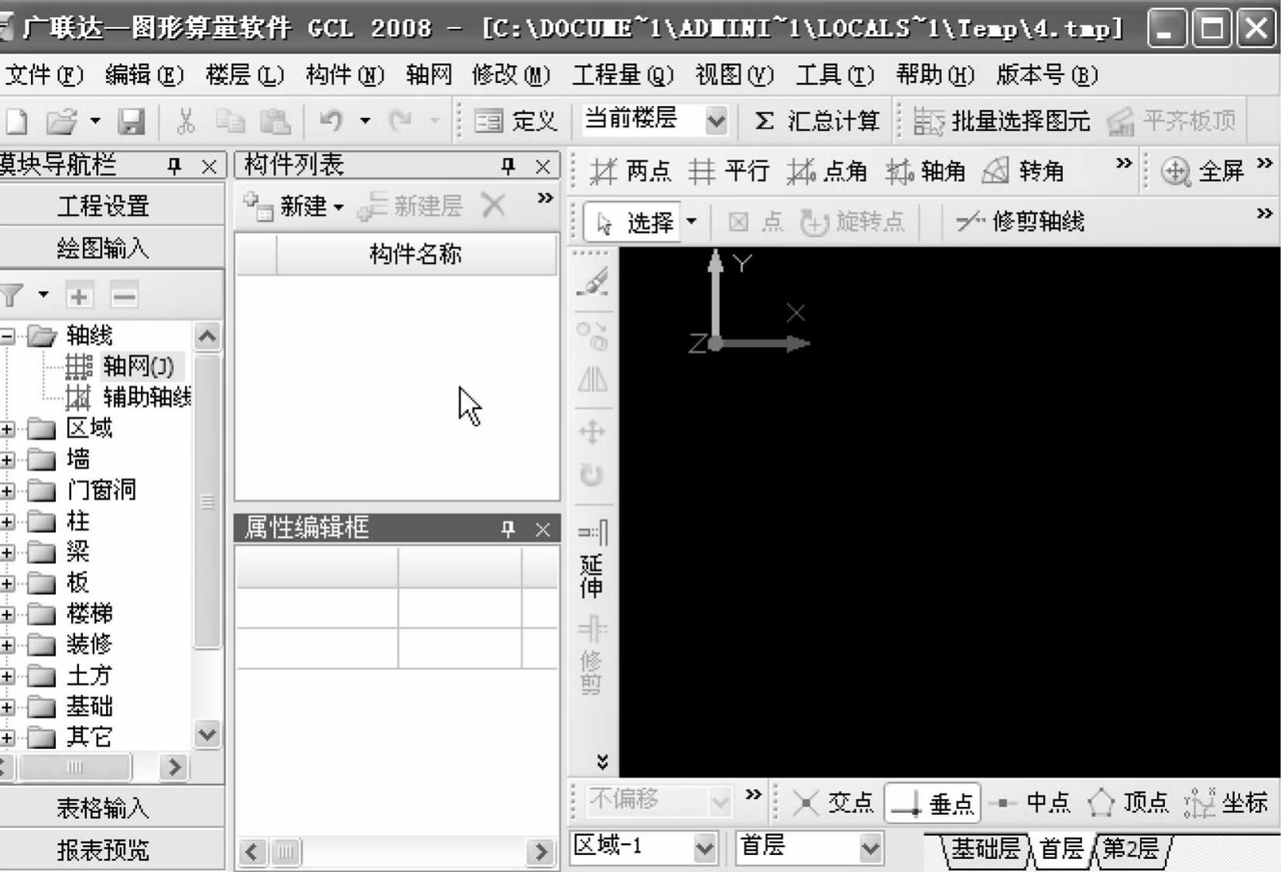Toggle 坐标 coordinate snap
This screenshot has width=1281, height=872.
click(x=1226, y=803)
